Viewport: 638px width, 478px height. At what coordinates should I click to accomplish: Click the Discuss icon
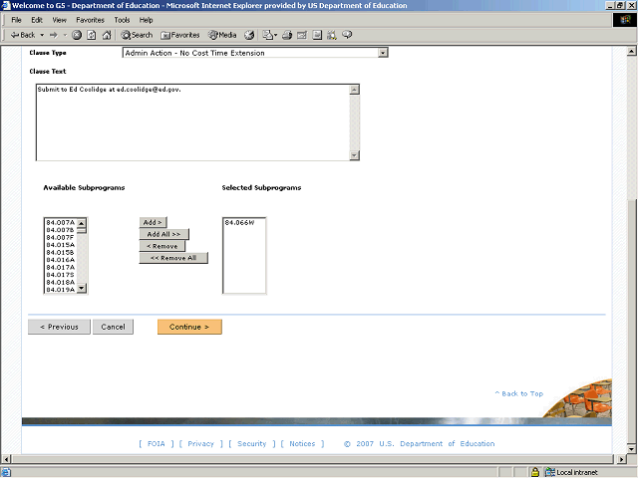pyautogui.click(x=317, y=35)
